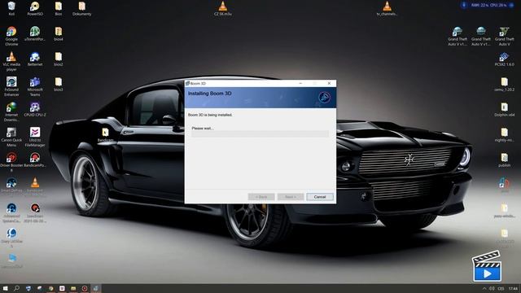The image size is (521, 293).
Task: Open the BandicamPo… shortcut with the red icon
Action: [x=35, y=160]
